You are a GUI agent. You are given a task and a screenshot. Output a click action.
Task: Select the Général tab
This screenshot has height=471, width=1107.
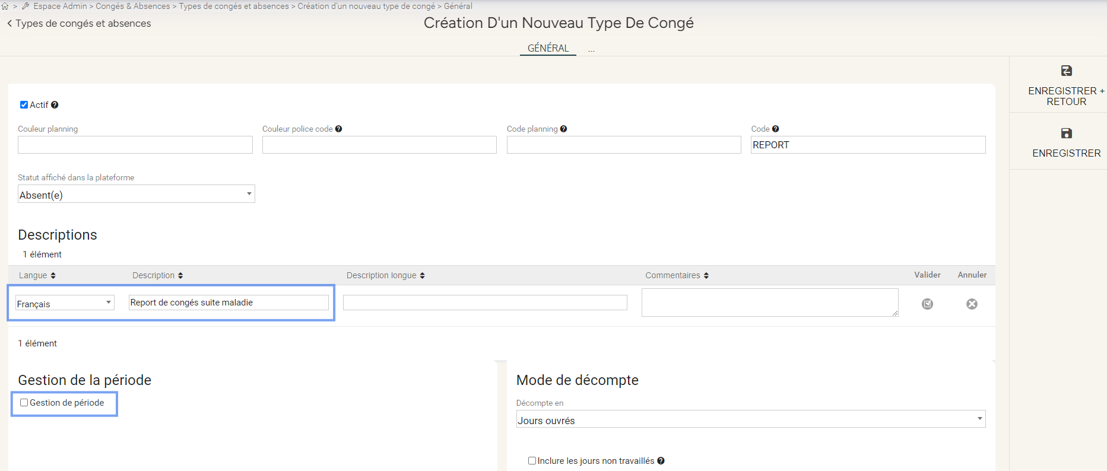pos(548,48)
